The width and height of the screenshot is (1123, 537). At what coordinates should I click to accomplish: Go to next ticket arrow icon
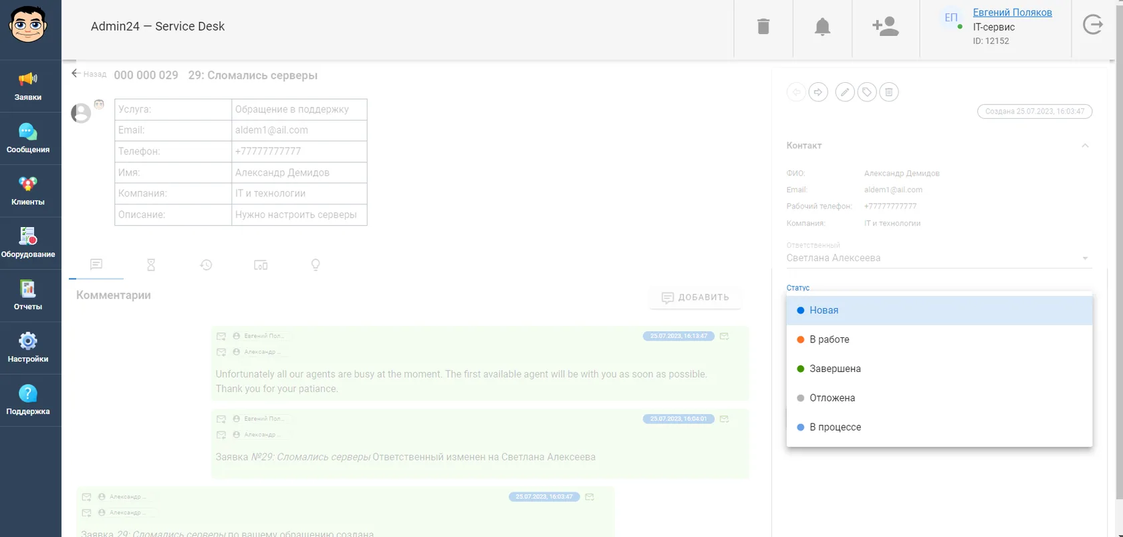click(818, 92)
